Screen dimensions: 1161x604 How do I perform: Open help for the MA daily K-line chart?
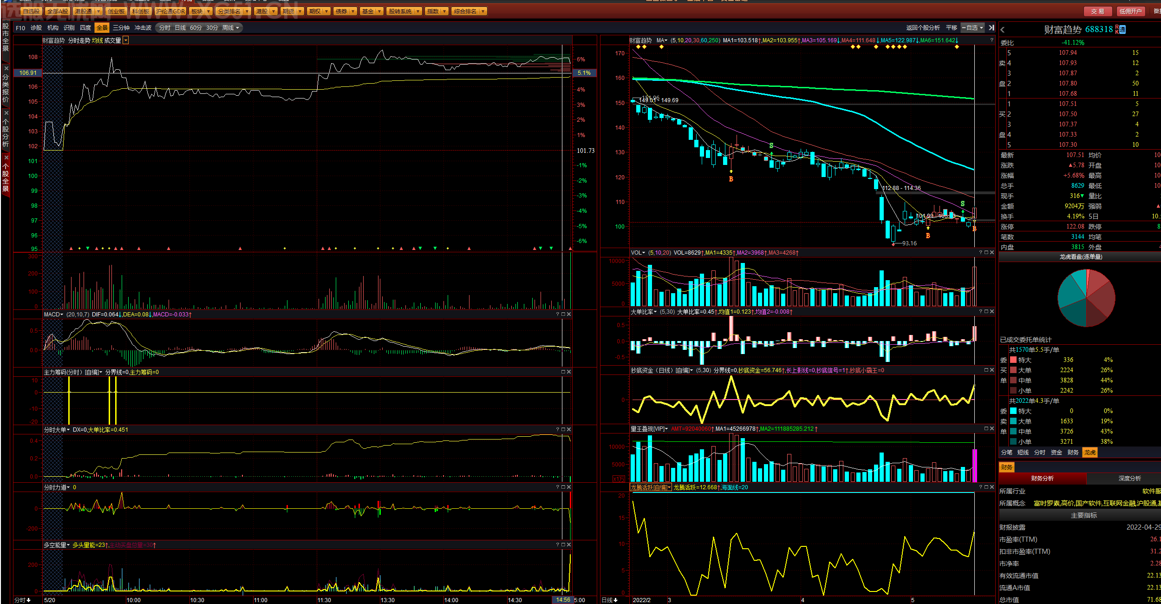[992, 40]
